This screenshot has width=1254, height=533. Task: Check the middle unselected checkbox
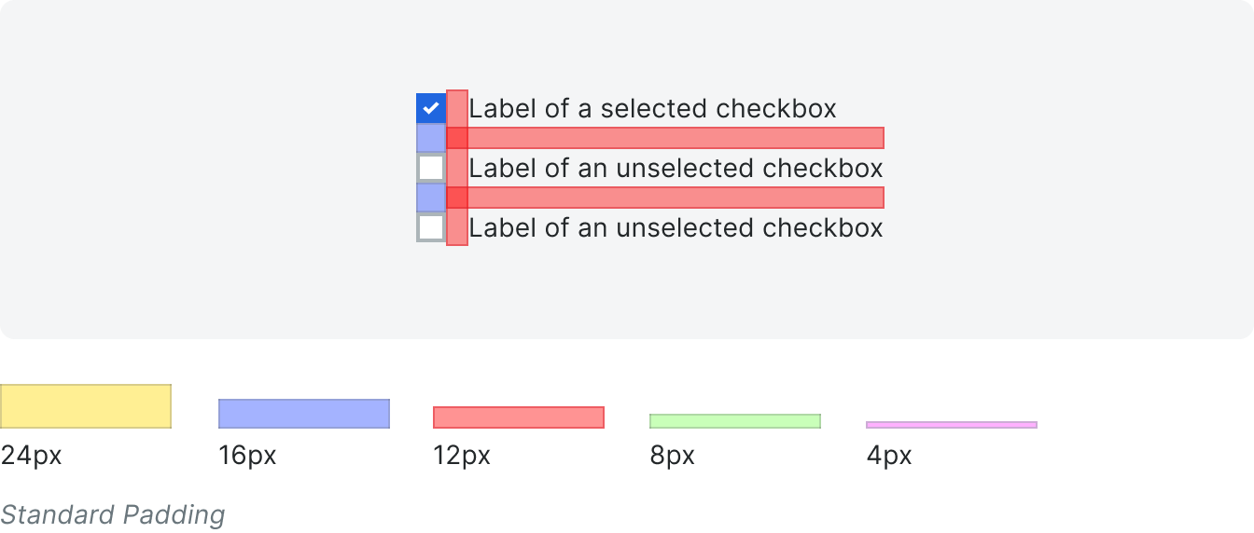point(431,168)
